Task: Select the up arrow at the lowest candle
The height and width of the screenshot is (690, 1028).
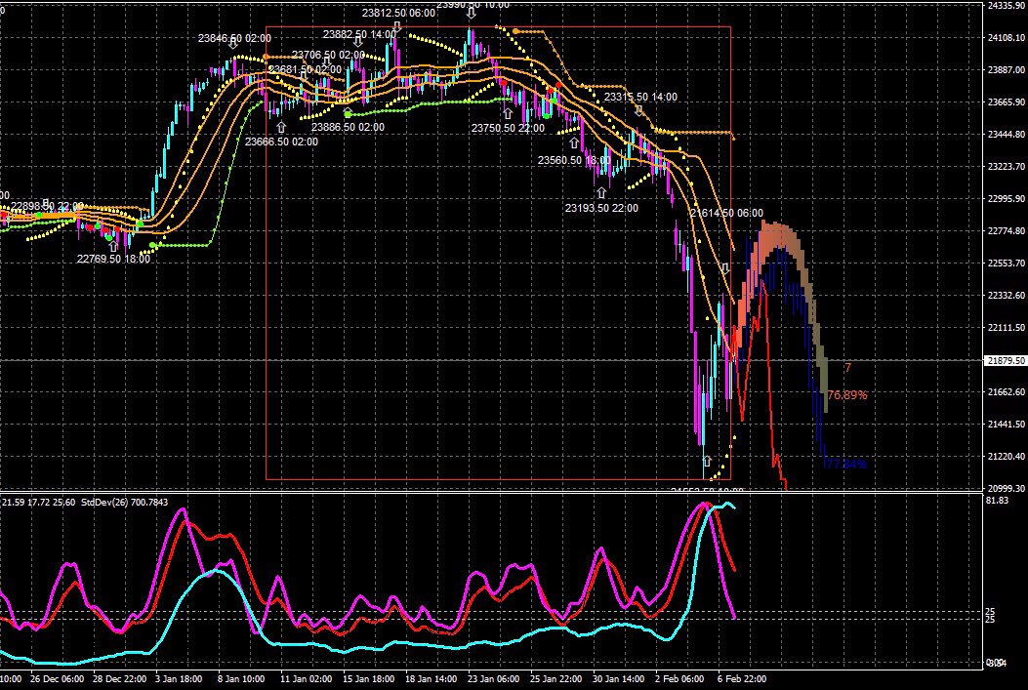Action: point(707,462)
